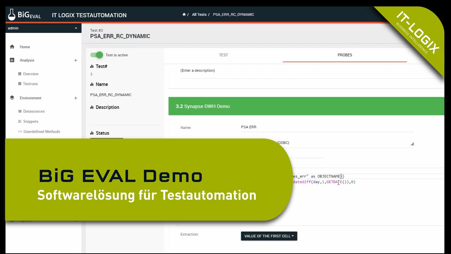Open Overview under Analysis
The image size is (451, 254).
coord(31,74)
